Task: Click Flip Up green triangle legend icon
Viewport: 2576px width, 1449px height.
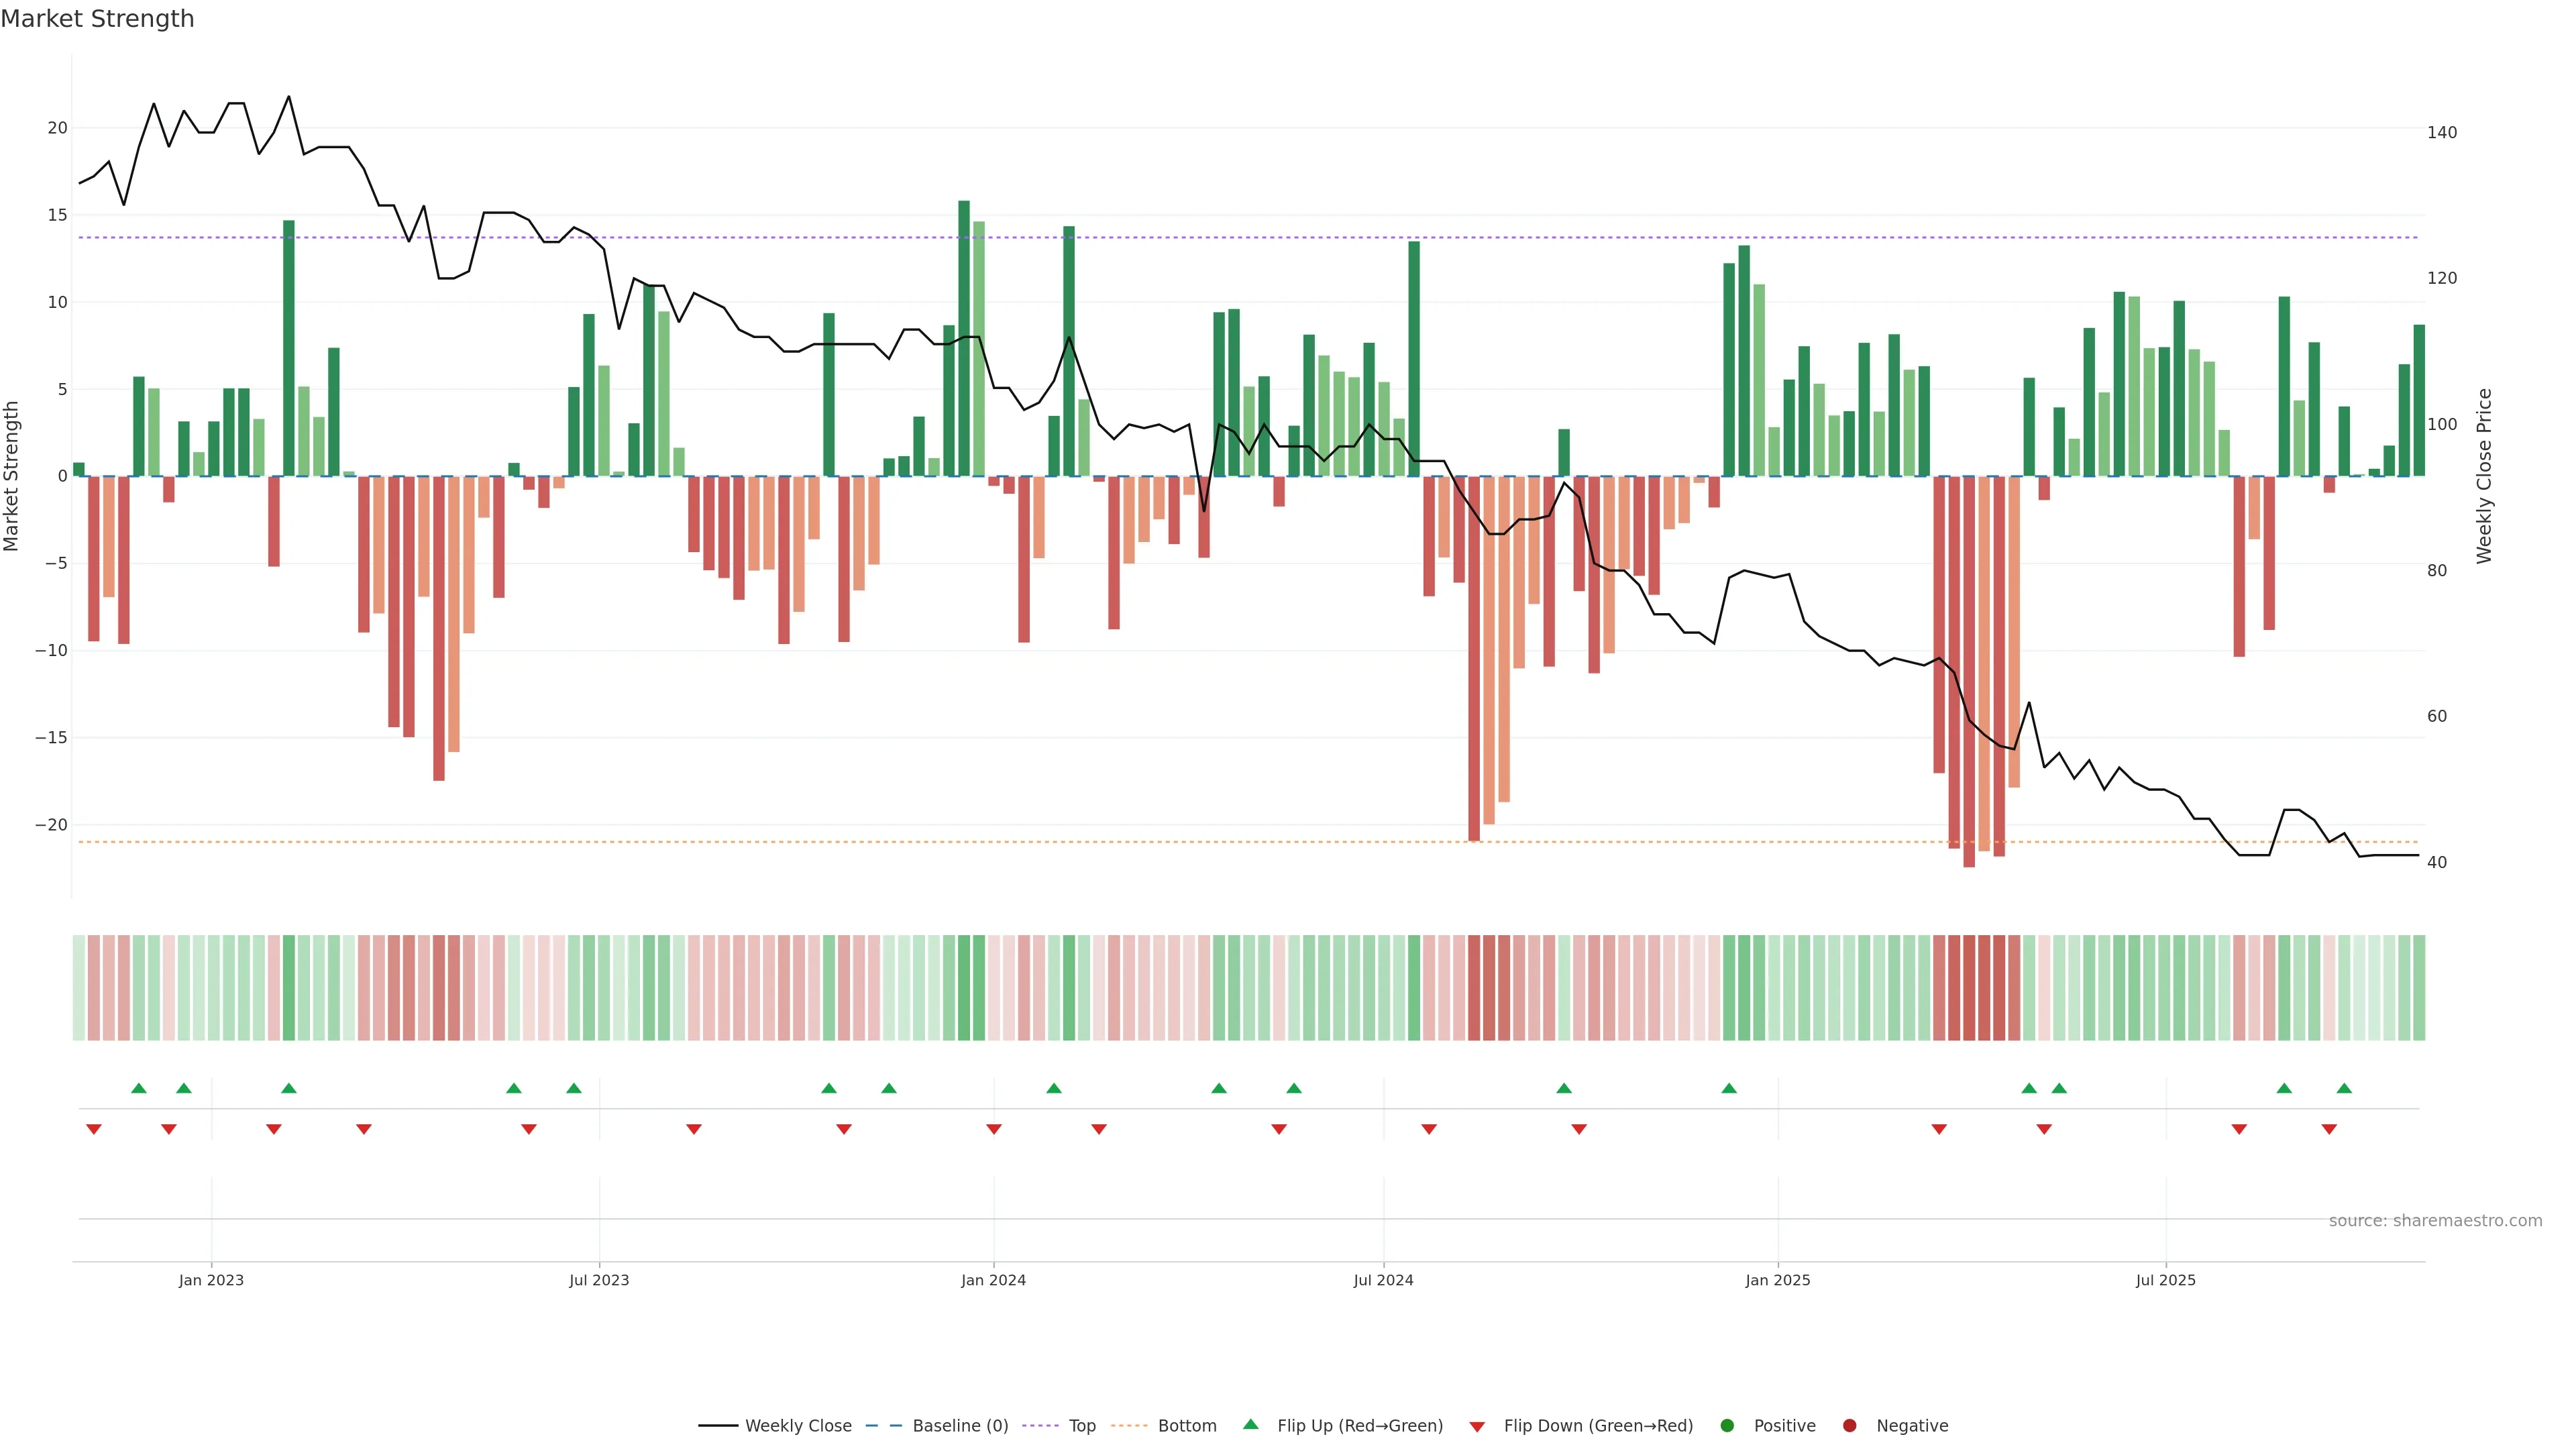Action: click(x=1250, y=1424)
